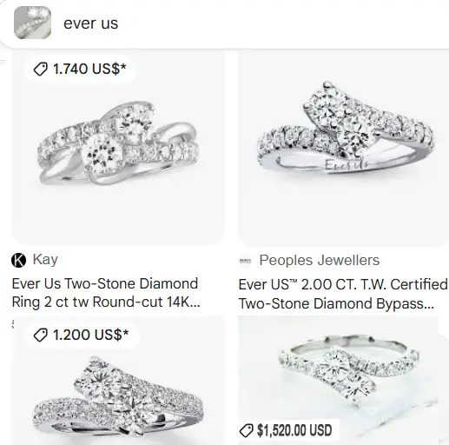The width and height of the screenshot is (449, 445).
Task: Click the Peoples Jewellers logo icon
Action: [x=245, y=261]
